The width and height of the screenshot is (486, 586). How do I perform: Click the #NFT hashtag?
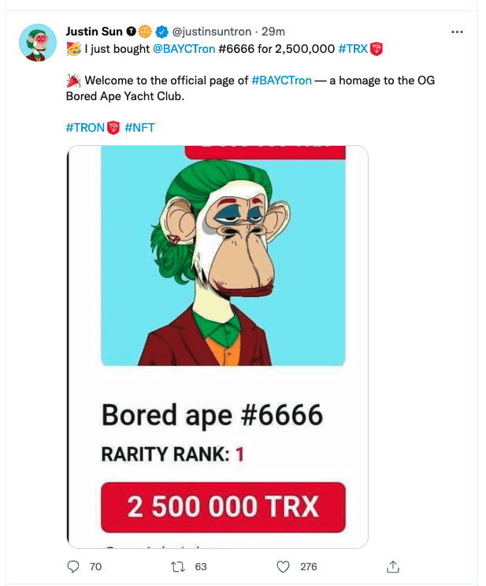139,127
